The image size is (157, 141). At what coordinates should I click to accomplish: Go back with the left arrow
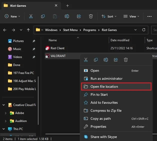click(x=5, y=30)
